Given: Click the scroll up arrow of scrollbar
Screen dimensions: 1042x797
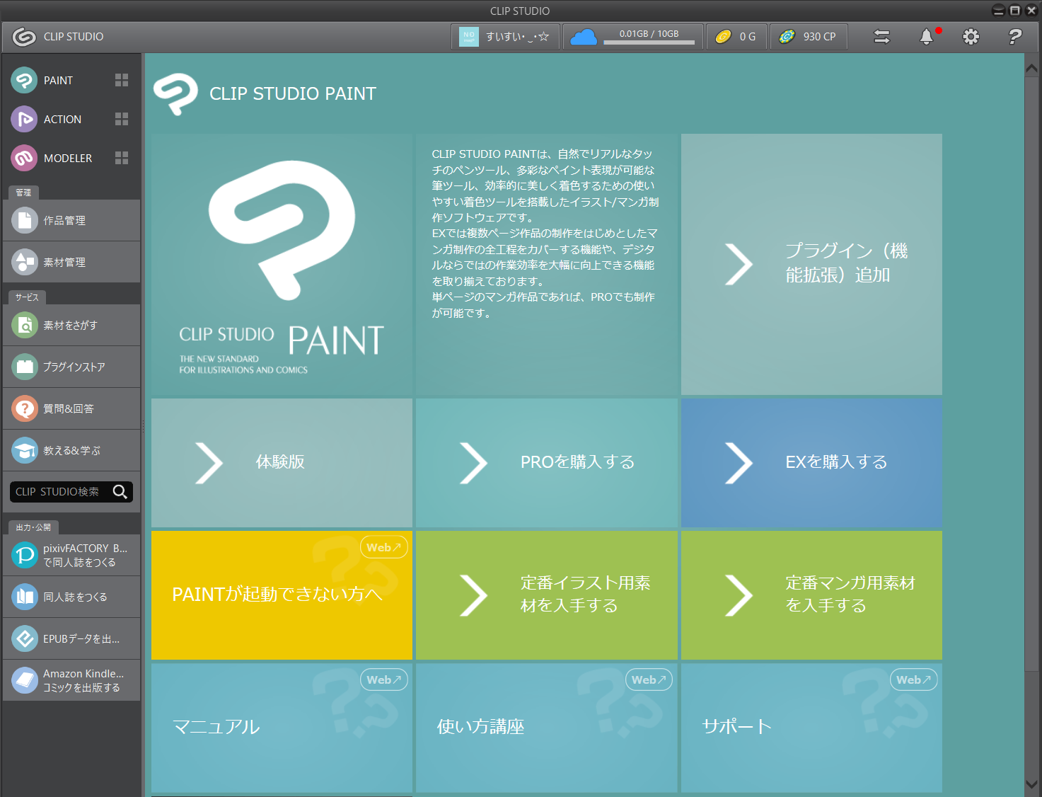Looking at the screenshot, I should pyautogui.click(x=1032, y=69).
